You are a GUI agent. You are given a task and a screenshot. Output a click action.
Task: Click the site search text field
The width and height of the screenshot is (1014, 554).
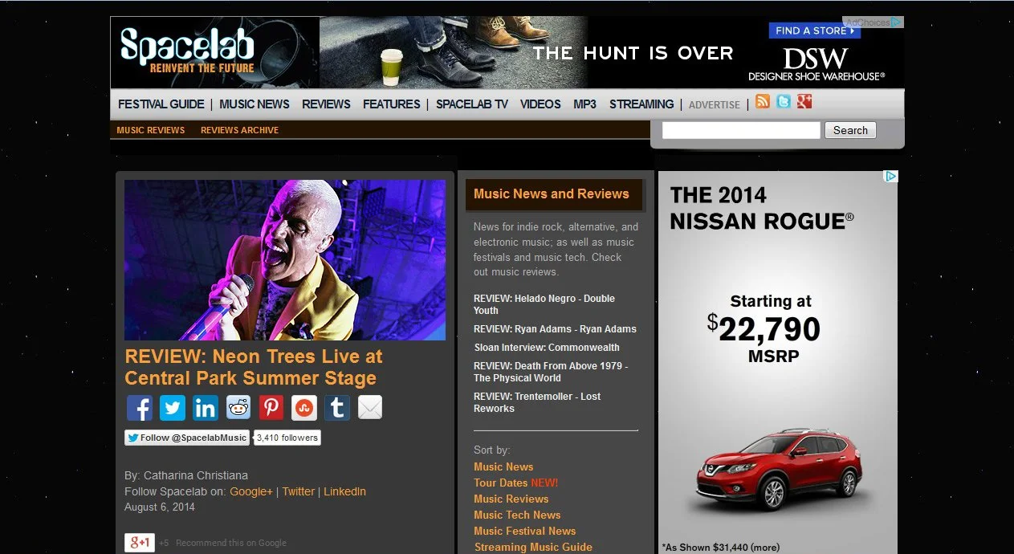click(x=741, y=130)
